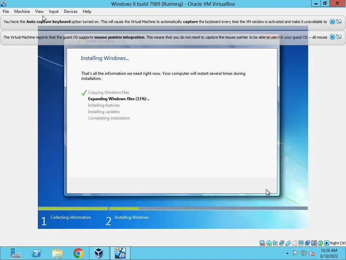Suppress the mouse pointer integration message permanently

coord(339,37)
